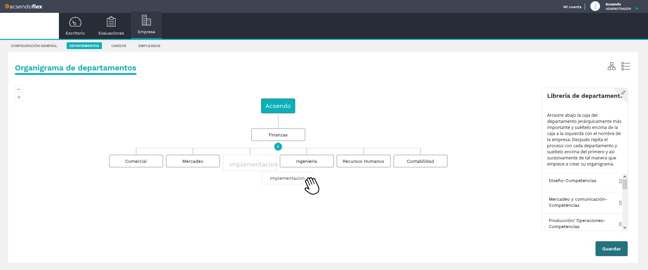Click the dragged Implementacion box
The height and width of the screenshot is (270, 648).
(287, 178)
